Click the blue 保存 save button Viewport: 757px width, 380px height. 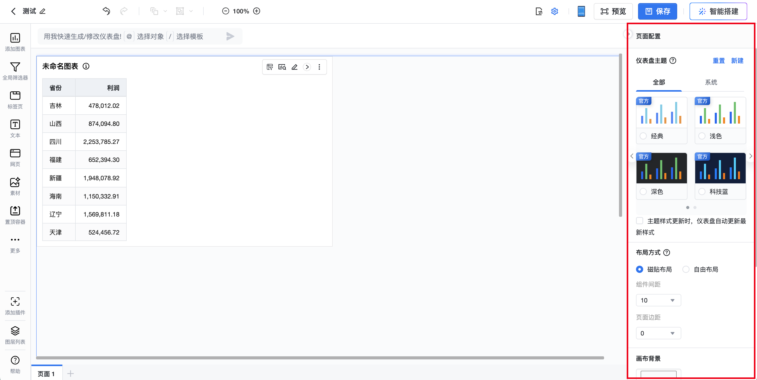coord(657,11)
